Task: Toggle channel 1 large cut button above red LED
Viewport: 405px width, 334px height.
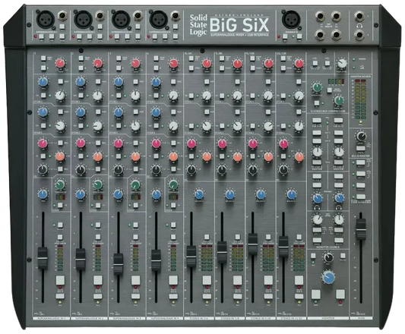Action: pos(60,280)
